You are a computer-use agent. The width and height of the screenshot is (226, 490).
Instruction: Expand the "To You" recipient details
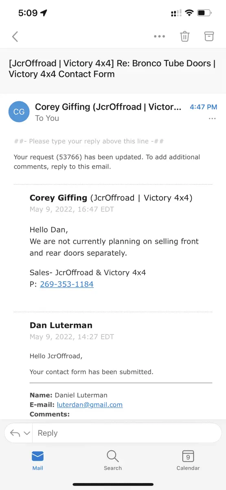[47, 118]
